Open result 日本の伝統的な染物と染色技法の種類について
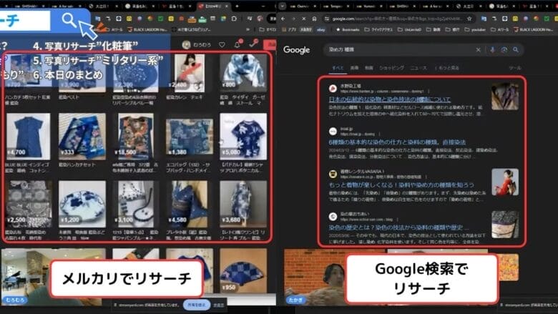The height and width of the screenshot is (314, 558). (390, 99)
